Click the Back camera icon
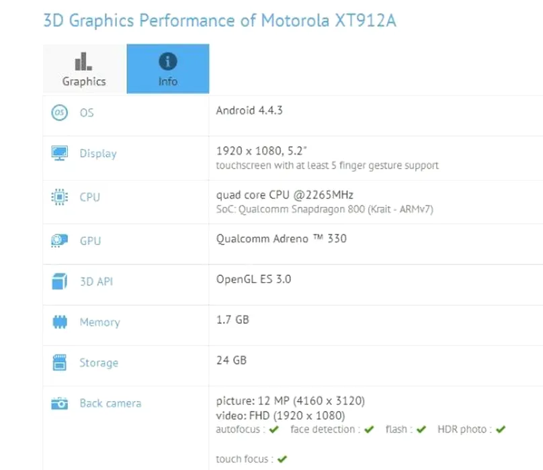The width and height of the screenshot is (543, 470). (60, 404)
